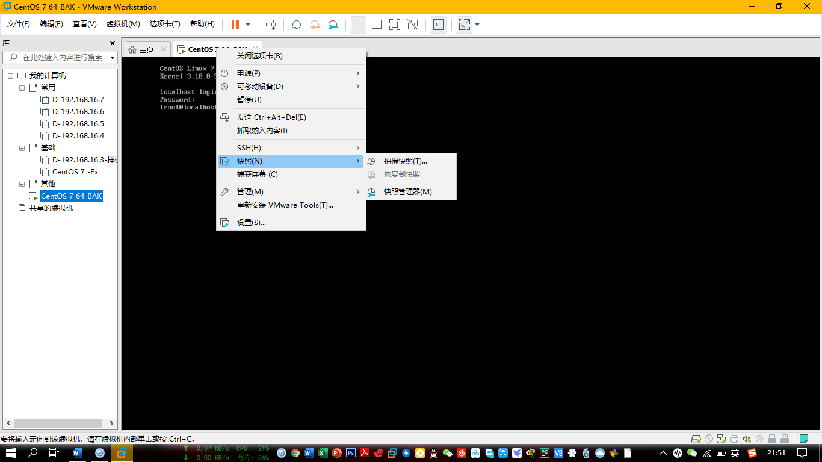Click the CD/DVD drive status icon
Image resolution: width=822 pixels, height=462 pixels.
pos(709,439)
